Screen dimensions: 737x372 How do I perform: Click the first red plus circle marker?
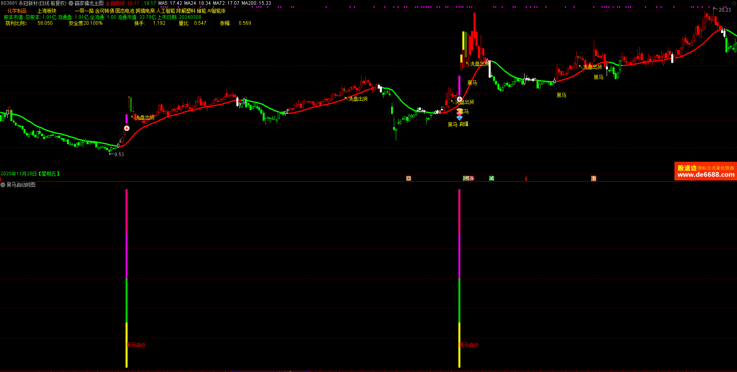(127, 128)
